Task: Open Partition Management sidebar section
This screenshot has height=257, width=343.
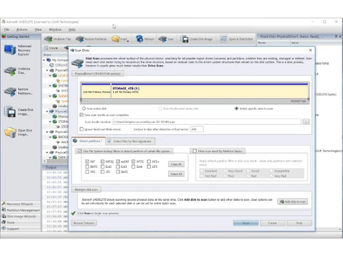Action: [21, 210]
